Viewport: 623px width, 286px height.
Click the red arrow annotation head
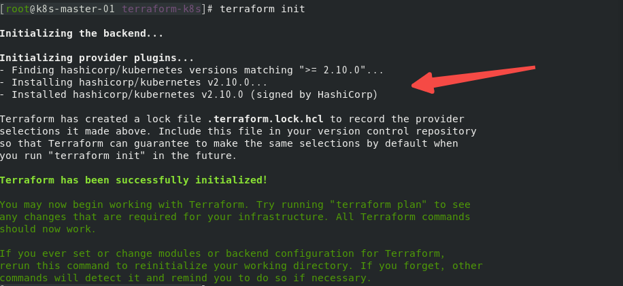pos(423,83)
